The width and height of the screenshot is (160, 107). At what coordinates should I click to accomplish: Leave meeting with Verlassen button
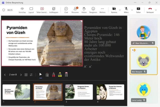(150, 10)
